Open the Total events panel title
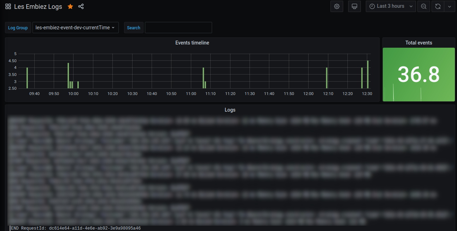The image size is (457, 231). (419, 43)
